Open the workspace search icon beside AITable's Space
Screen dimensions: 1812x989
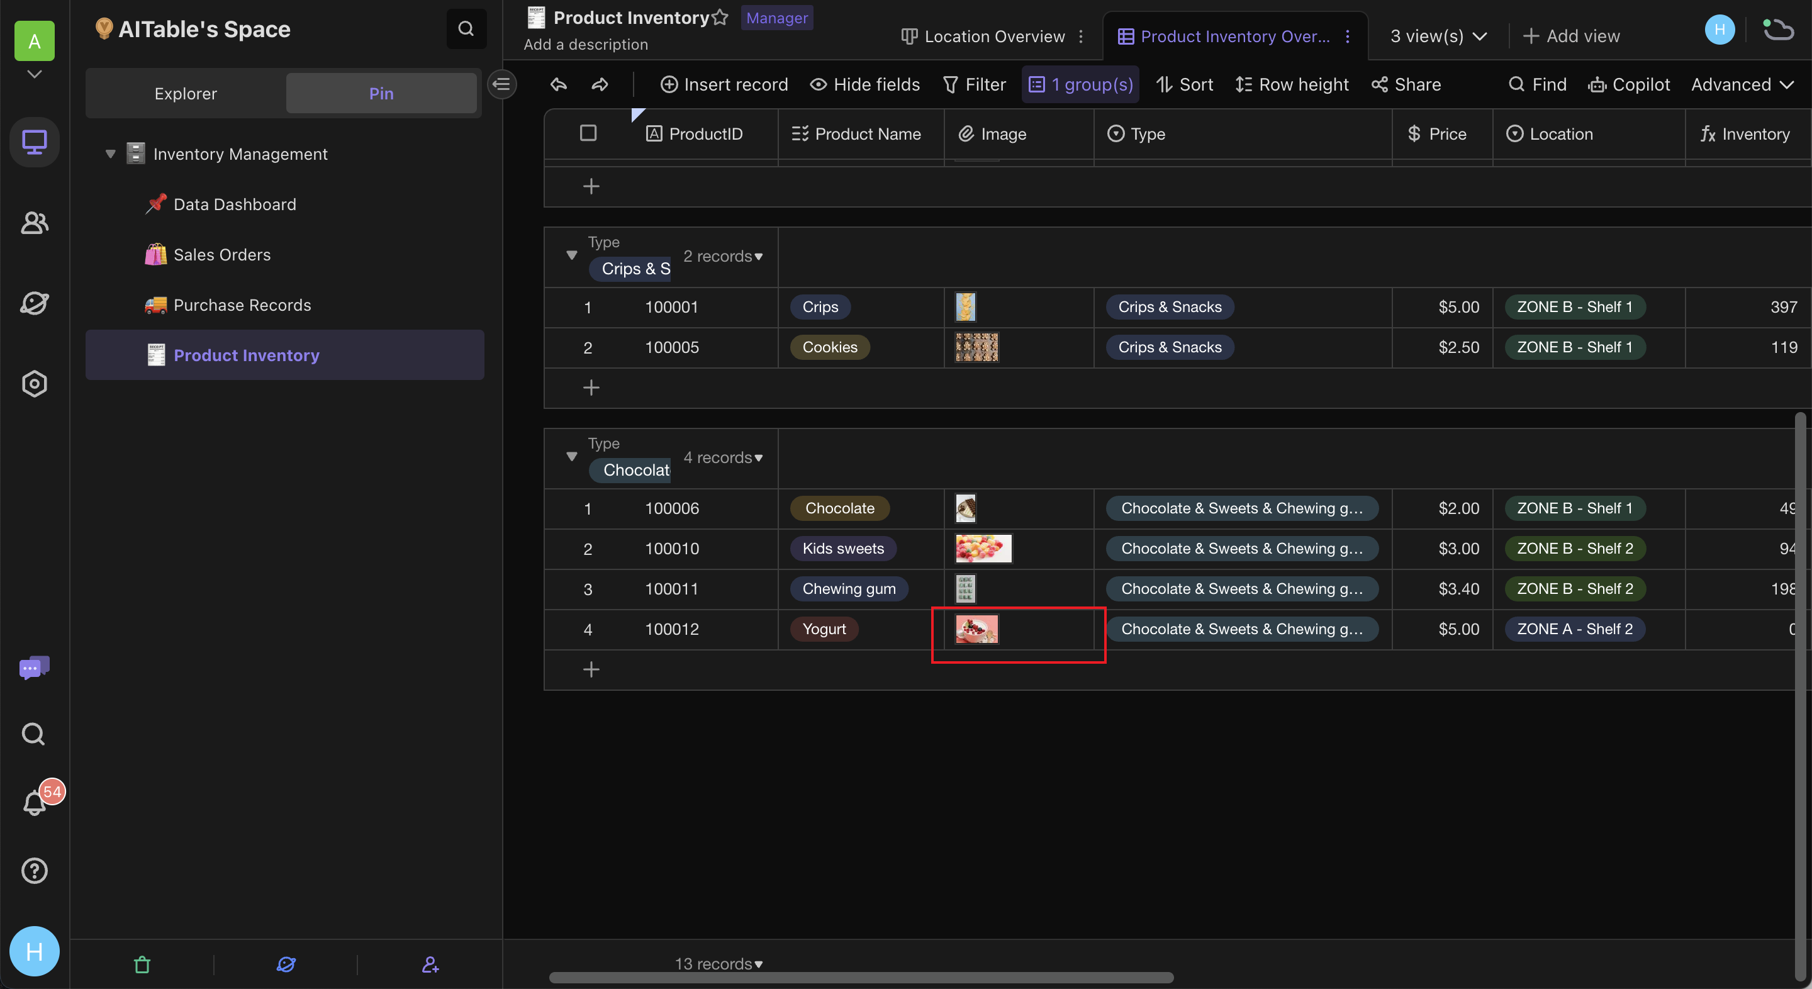[466, 29]
